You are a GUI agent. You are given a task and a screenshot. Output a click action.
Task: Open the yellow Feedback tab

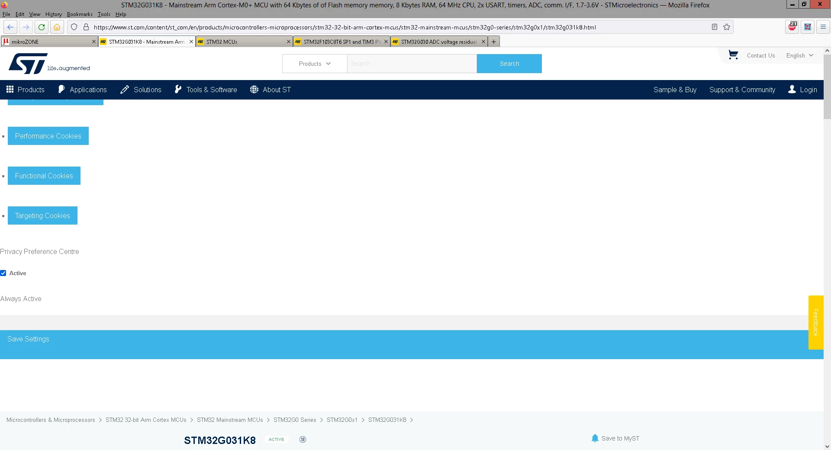tap(816, 322)
